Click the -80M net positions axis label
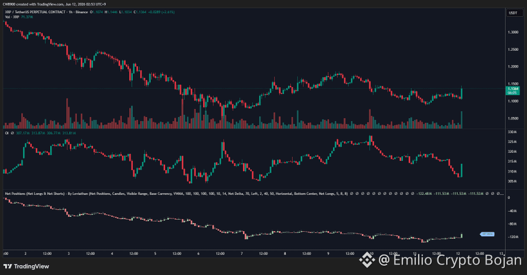The width and height of the screenshot is (527, 275). click(x=512, y=224)
